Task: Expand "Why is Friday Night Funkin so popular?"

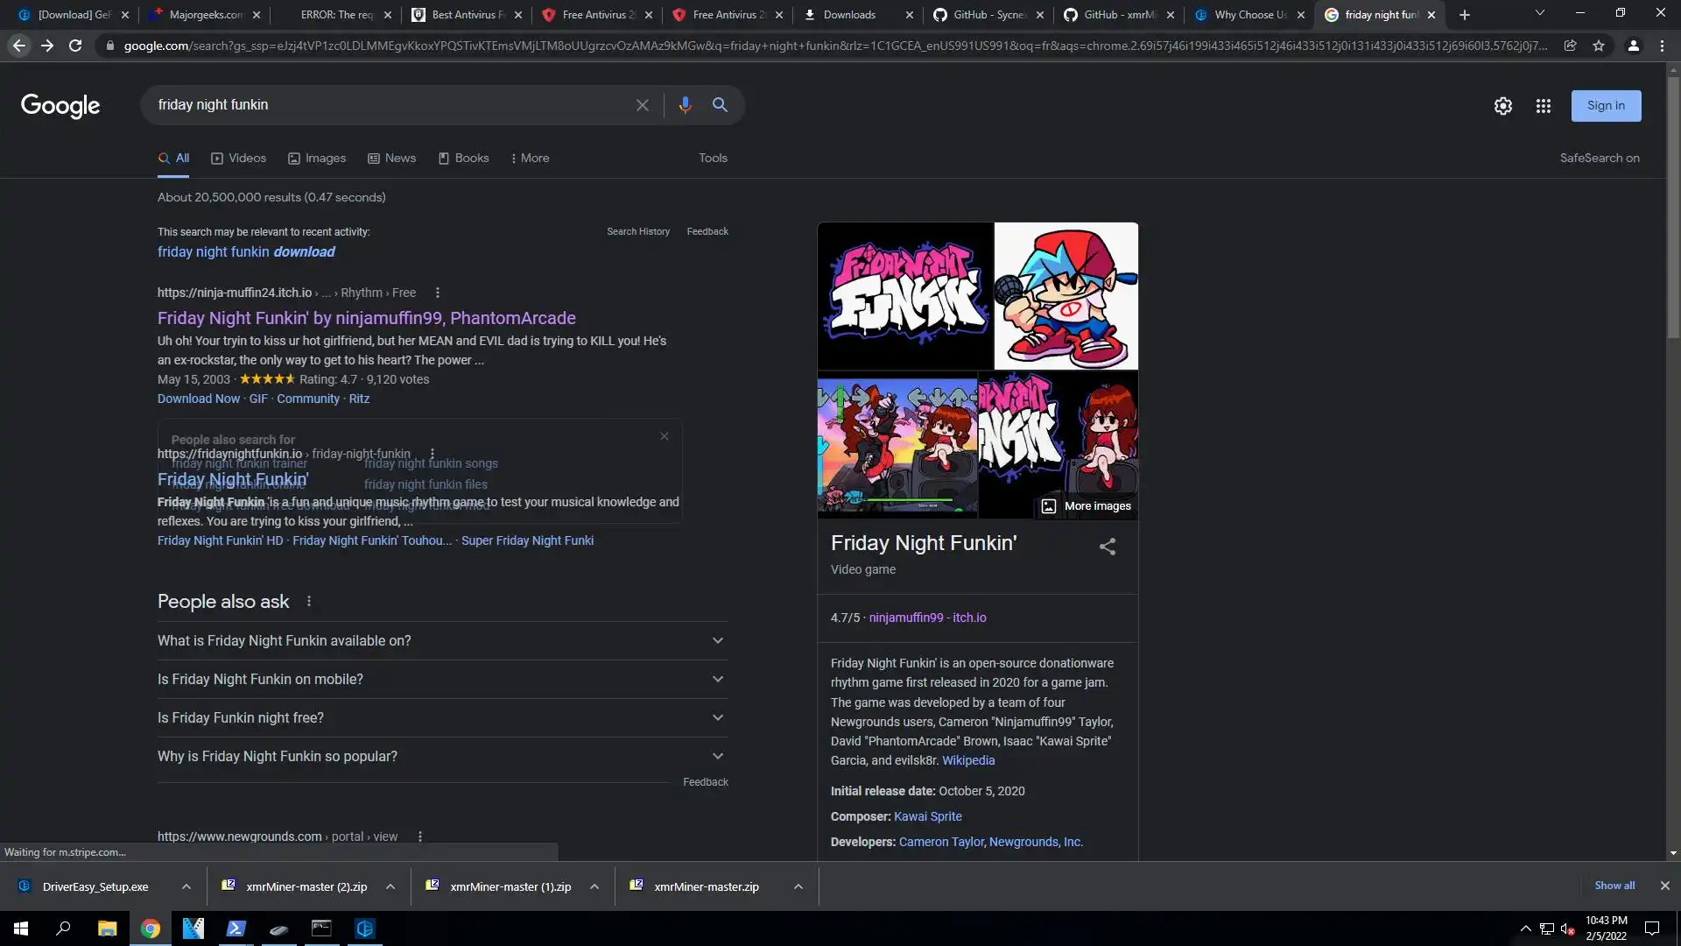Action: [717, 756]
